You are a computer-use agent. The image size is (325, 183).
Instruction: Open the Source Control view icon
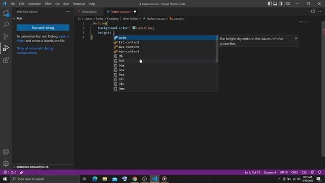click(x=6, y=36)
